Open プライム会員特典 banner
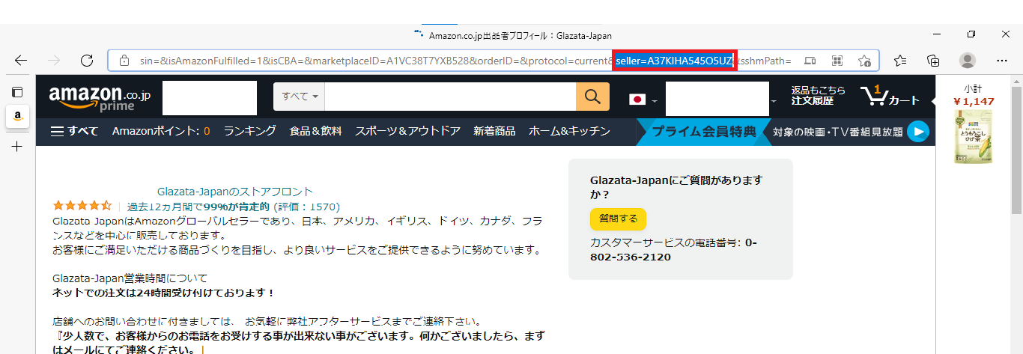Screen dimensions: 1023x354 704,132
